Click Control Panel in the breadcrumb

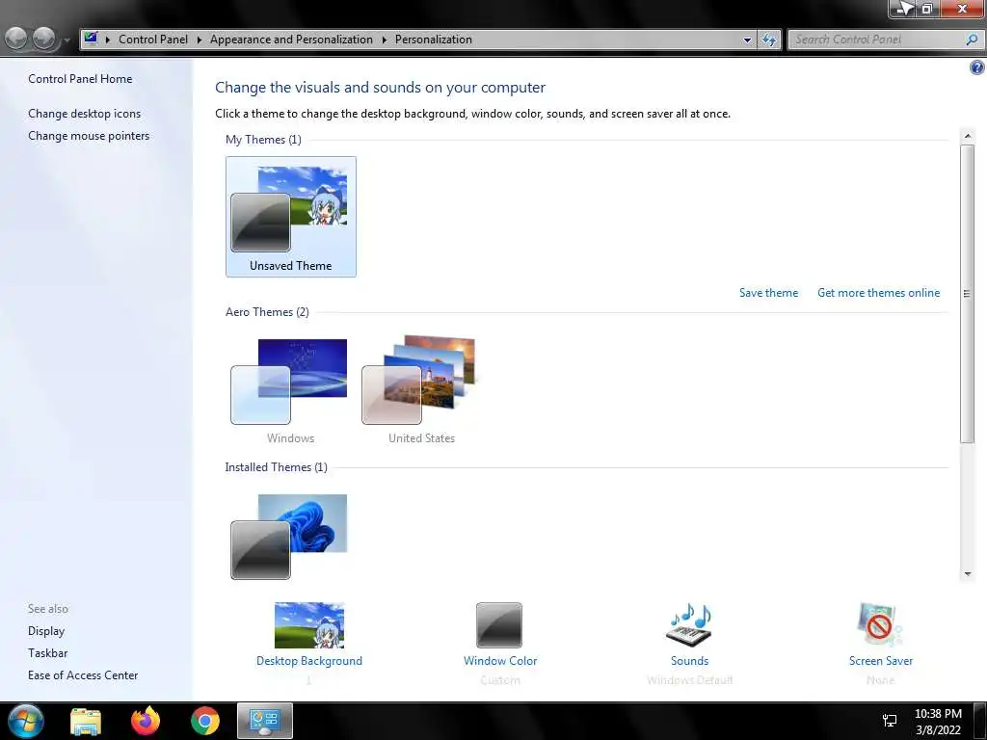point(153,40)
